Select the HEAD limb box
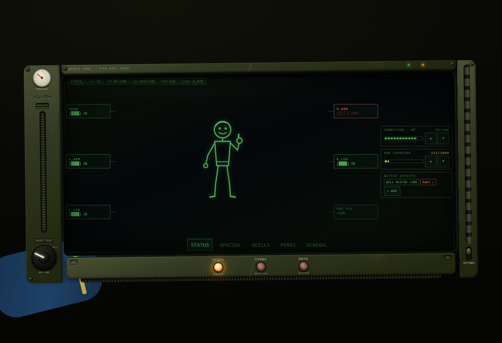The image size is (502, 343). coord(88,111)
